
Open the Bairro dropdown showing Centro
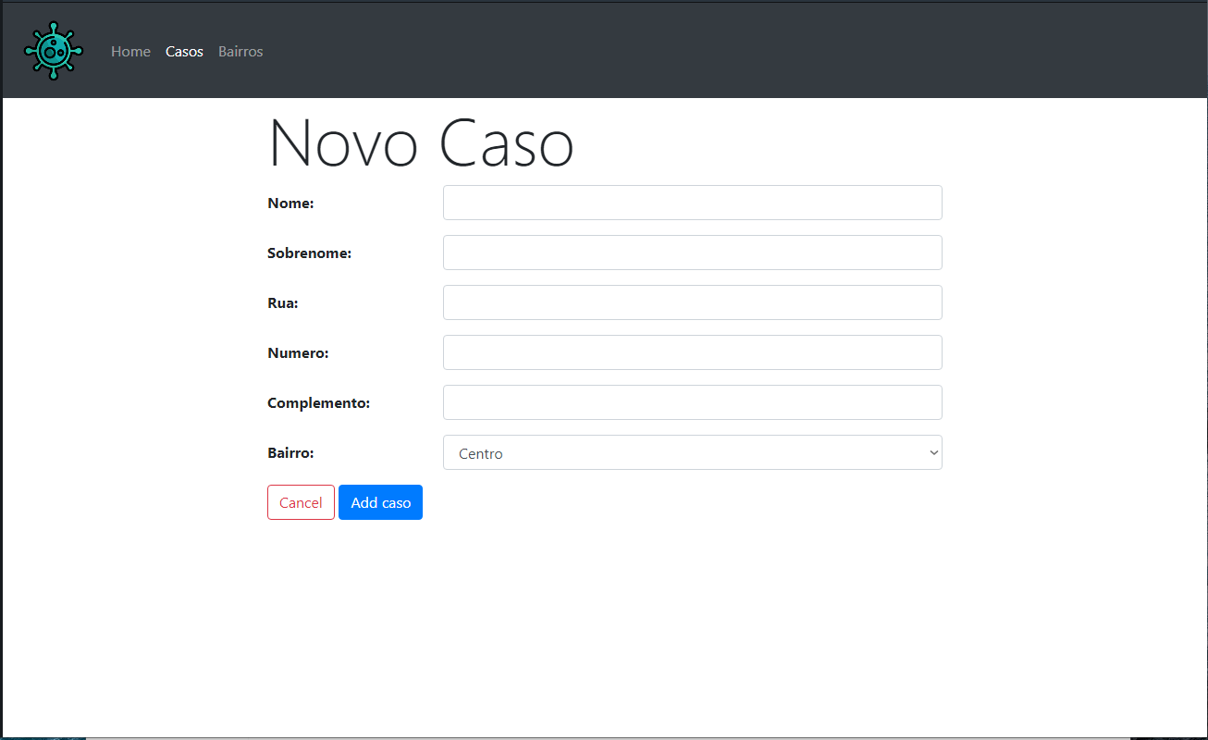click(692, 452)
